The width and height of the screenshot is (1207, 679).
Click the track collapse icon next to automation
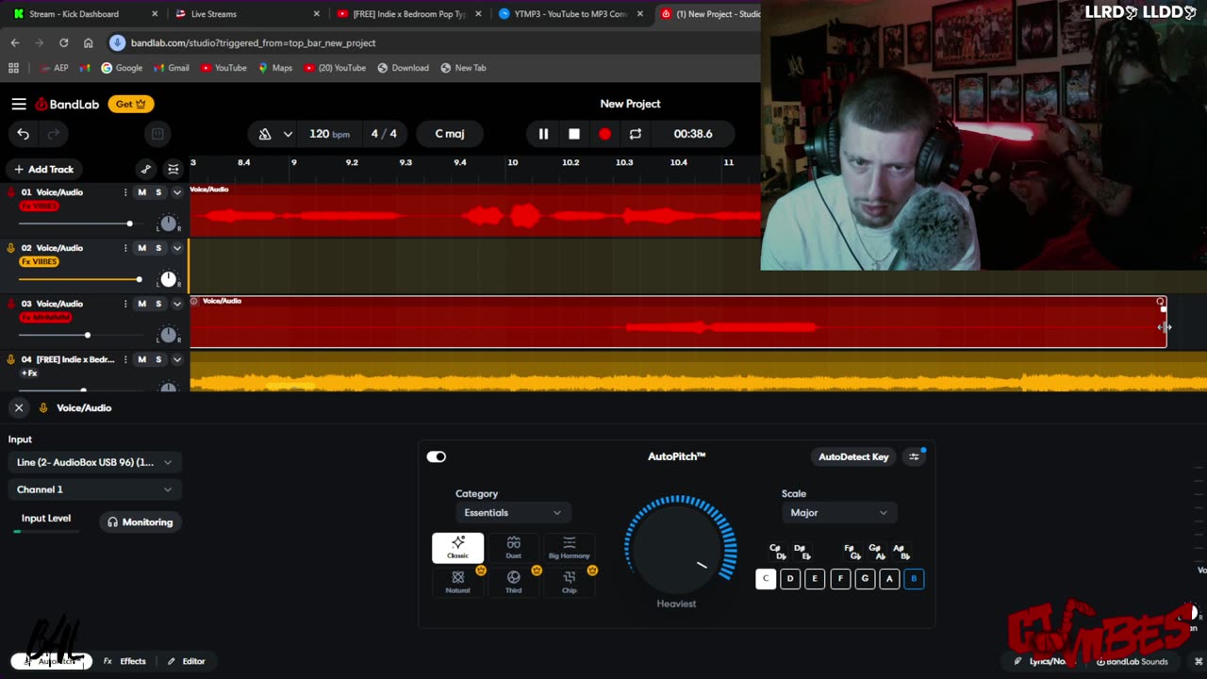tap(174, 170)
